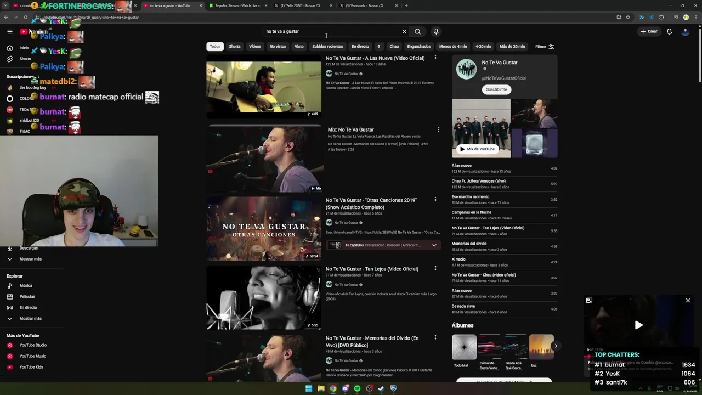Screen dimensions: 702x395
Task: Open the notifications bell
Action: (669, 32)
